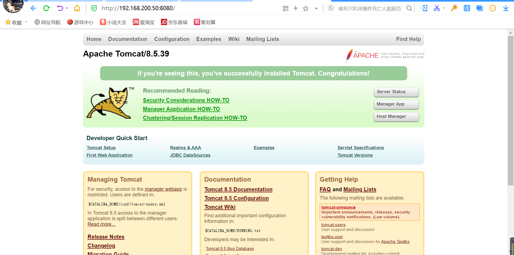Open Mailing Lists nav item
The height and width of the screenshot is (255, 514).
[x=263, y=39]
